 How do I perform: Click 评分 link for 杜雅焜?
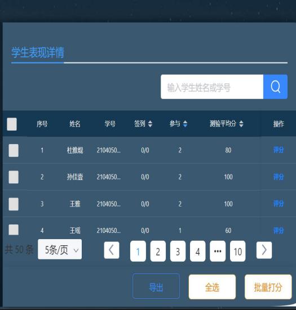[x=279, y=150]
